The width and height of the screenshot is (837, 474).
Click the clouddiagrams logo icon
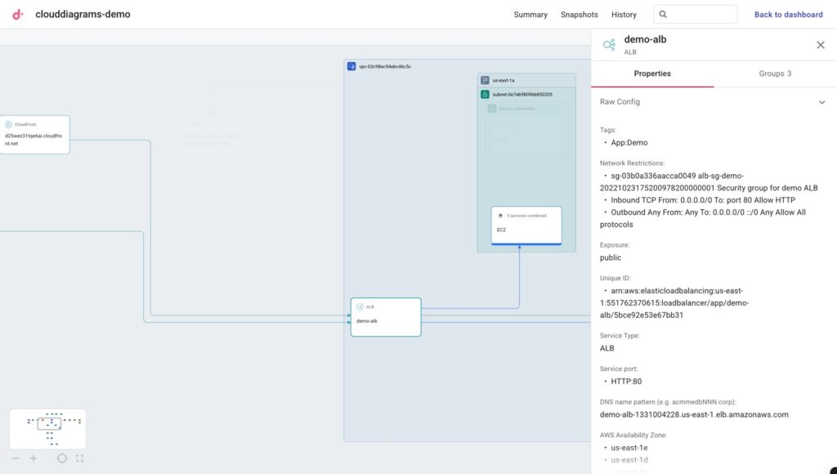point(18,14)
